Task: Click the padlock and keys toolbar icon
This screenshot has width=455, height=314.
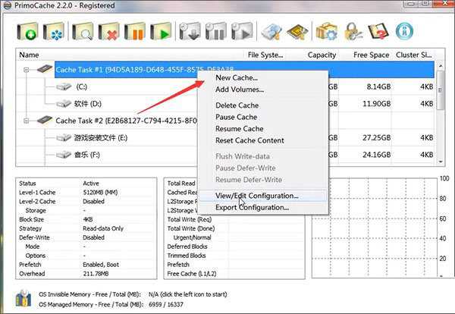Action: [x=352, y=32]
